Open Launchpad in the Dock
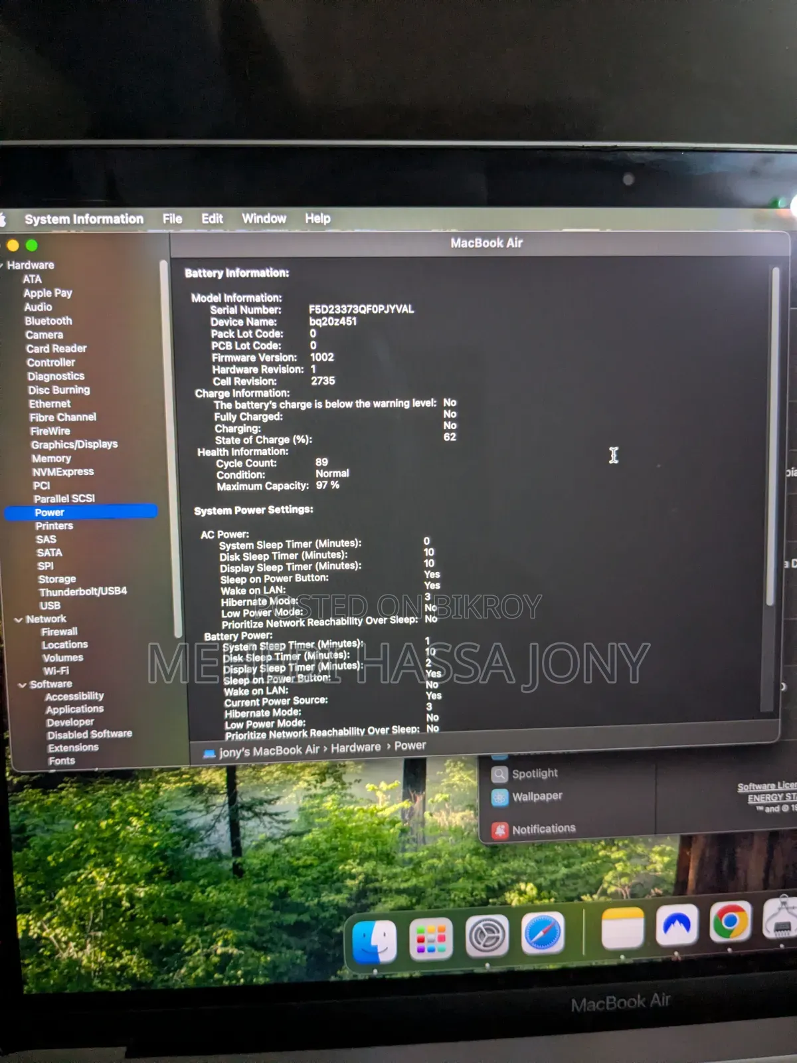The height and width of the screenshot is (1063, 797). (x=431, y=939)
